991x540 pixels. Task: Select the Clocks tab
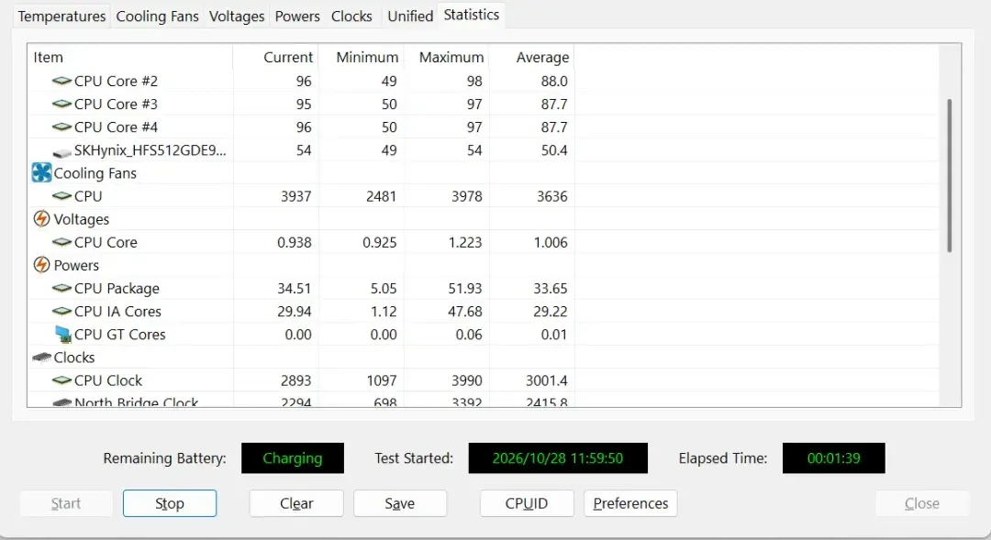click(x=351, y=17)
